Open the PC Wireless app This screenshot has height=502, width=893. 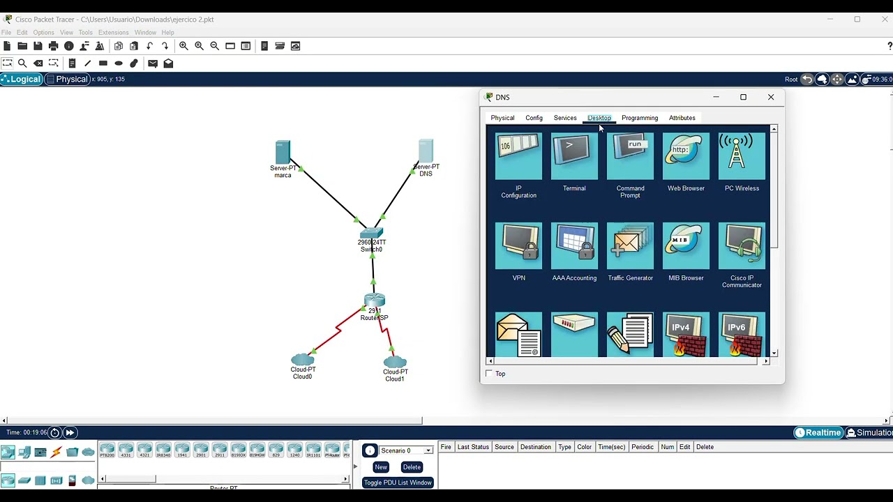(742, 156)
